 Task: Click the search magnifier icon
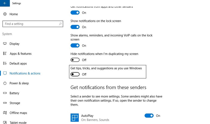(60, 24)
